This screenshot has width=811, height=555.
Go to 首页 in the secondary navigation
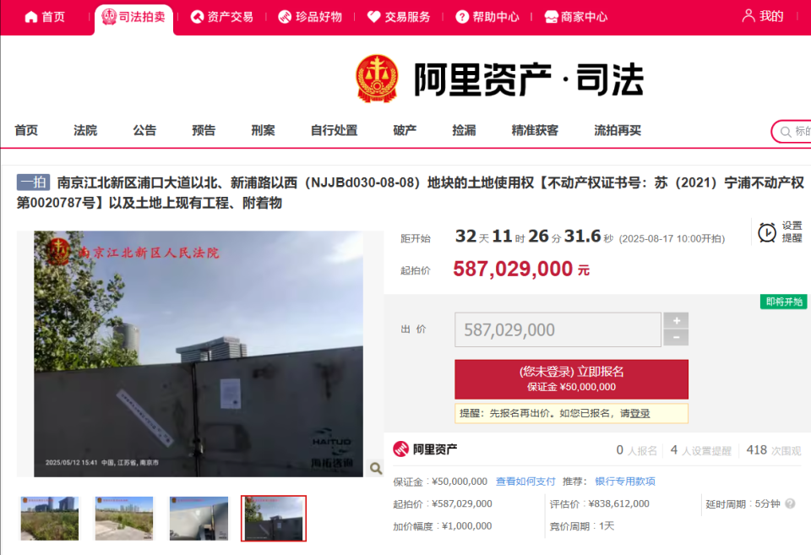point(26,130)
